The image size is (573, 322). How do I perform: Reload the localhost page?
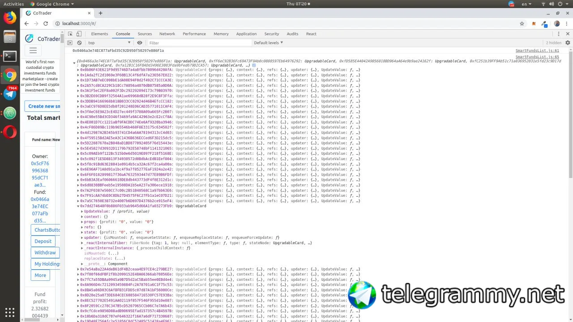tap(46, 24)
